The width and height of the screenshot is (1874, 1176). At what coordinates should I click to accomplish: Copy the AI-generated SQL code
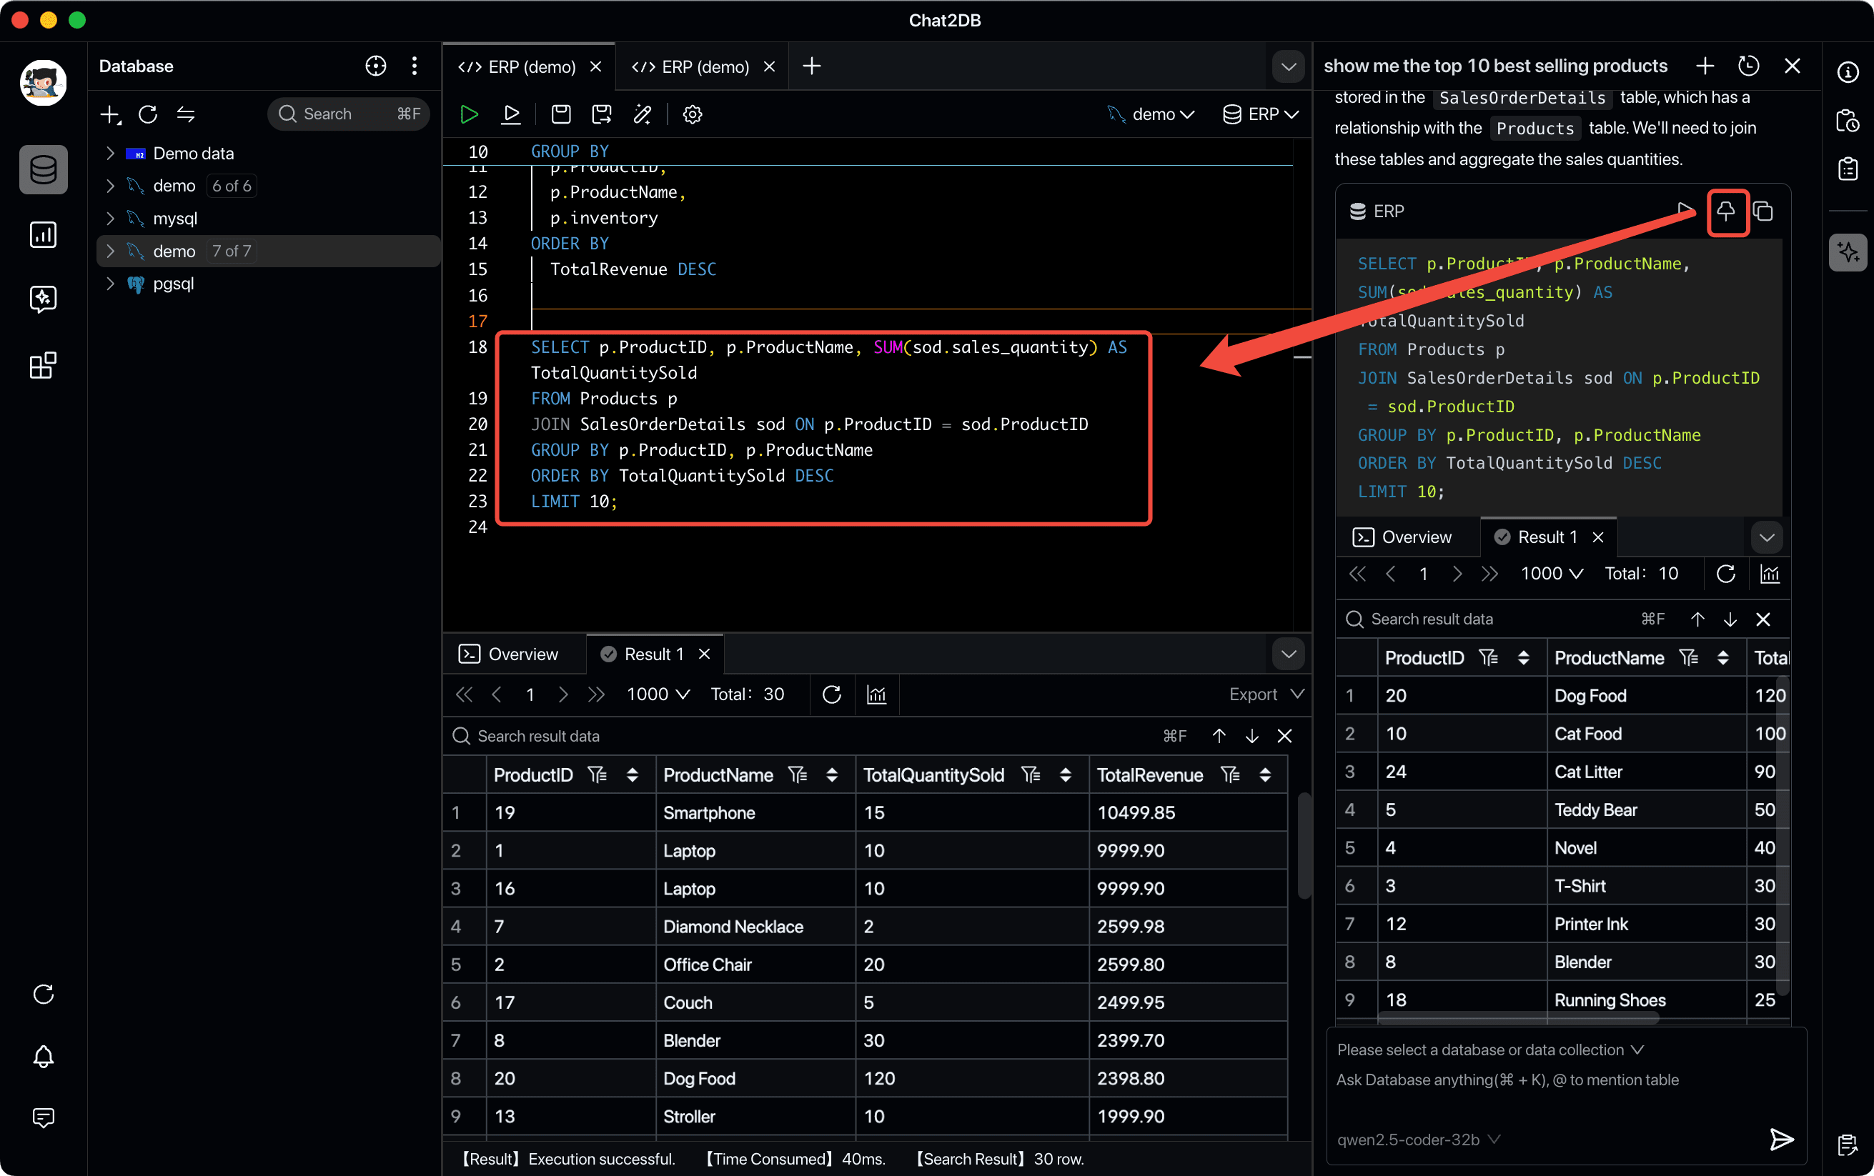tap(1763, 211)
